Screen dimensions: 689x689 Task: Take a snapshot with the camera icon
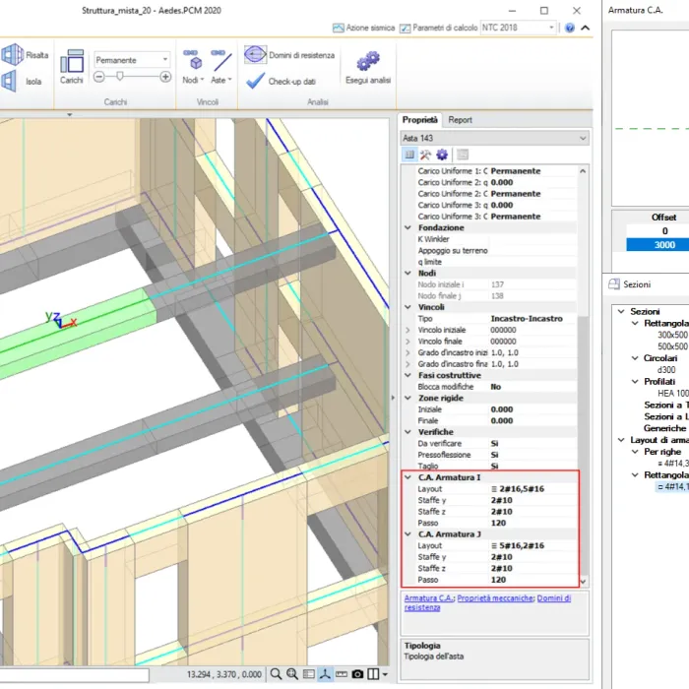pyautogui.click(x=357, y=673)
